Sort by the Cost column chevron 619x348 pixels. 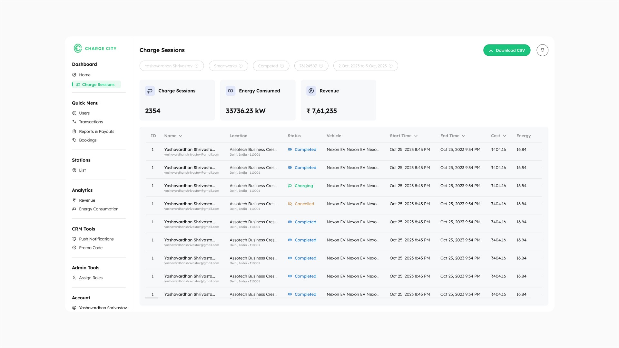[505, 136]
